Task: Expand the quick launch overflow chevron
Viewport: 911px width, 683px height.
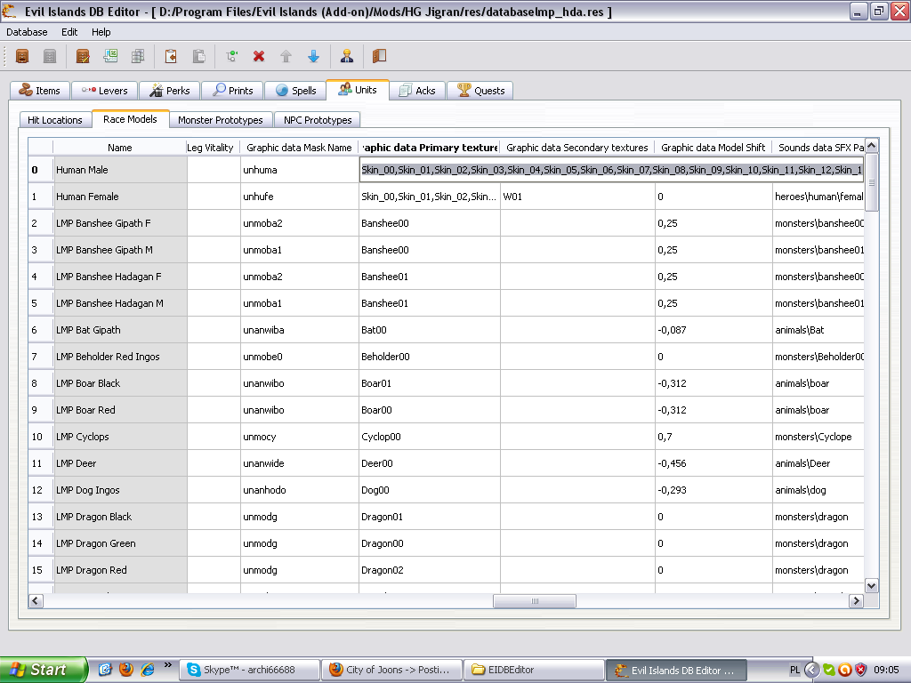Action: point(167,666)
